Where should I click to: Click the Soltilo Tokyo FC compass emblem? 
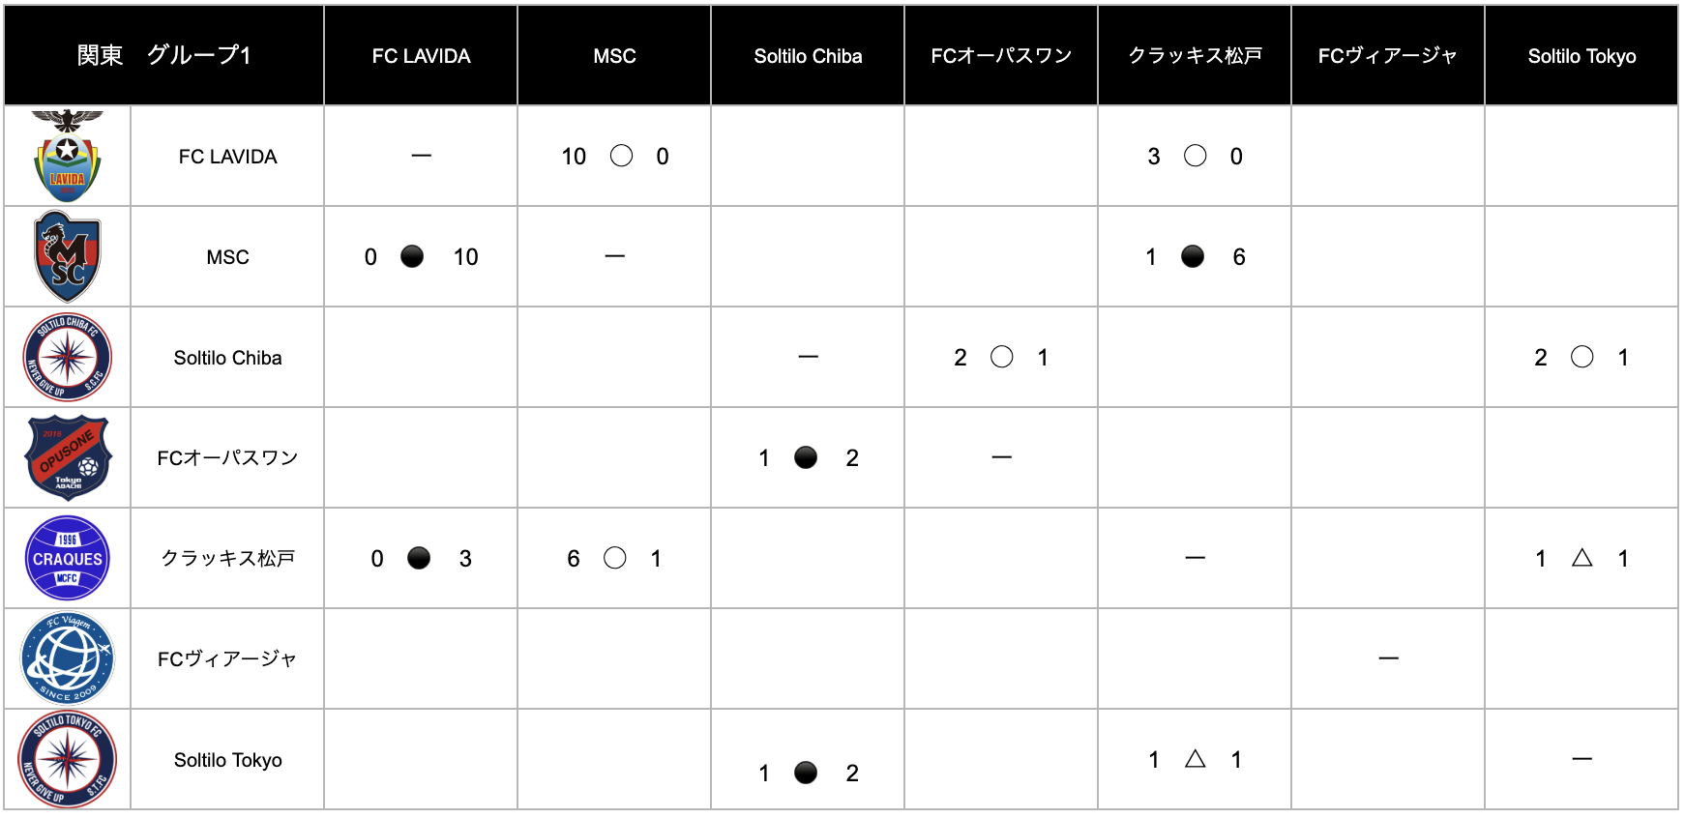pyautogui.click(x=67, y=759)
